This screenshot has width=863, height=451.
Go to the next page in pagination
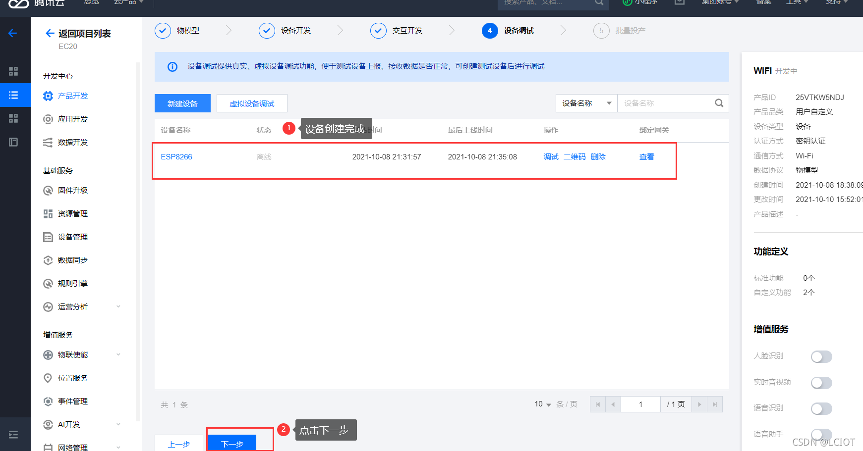[699, 404]
